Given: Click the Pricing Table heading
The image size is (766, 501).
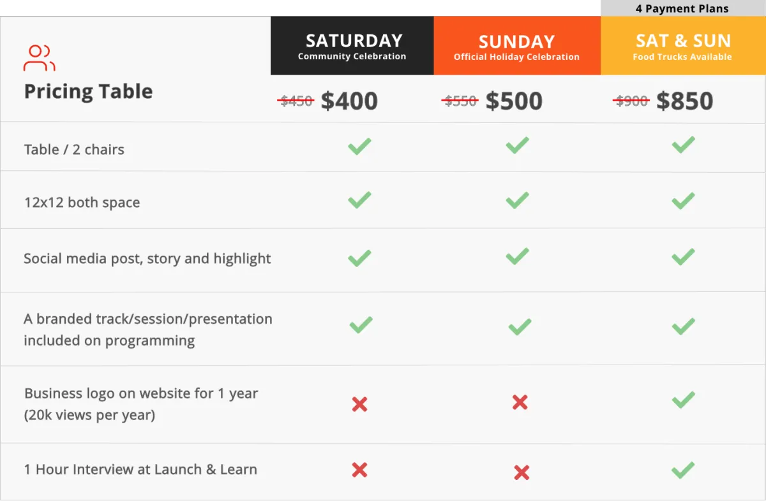Looking at the screenshot, I should (x=88, y=91).
